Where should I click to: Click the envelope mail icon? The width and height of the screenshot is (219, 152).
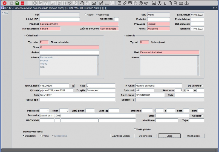click(94, 3)
